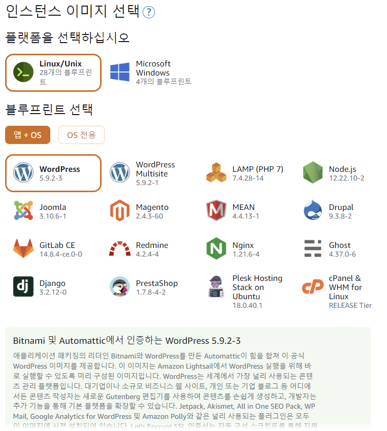Click the 28개의 블루프린트 count text
This screenshot has width=387, height=431.
[x=66, y=77]
